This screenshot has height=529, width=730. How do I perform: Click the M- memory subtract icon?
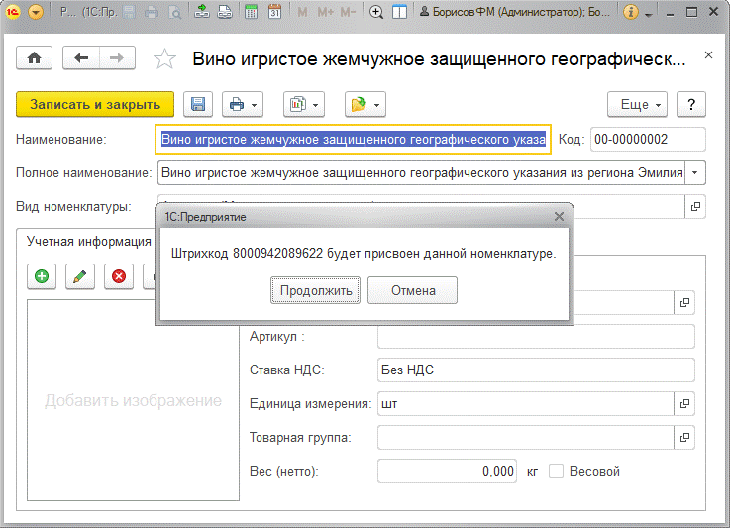pyautogui.click(x=348, y=12)
